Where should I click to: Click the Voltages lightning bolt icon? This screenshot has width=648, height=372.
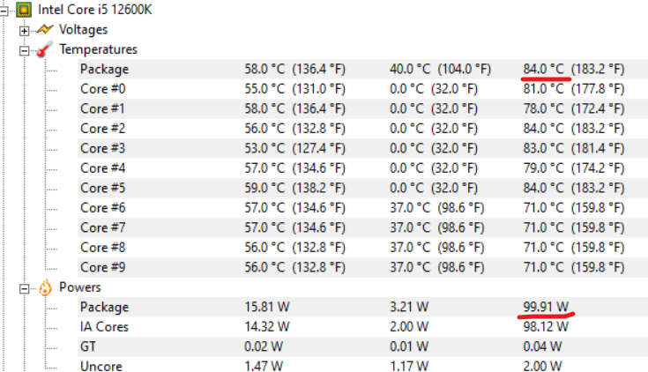(x=44, y=30)
